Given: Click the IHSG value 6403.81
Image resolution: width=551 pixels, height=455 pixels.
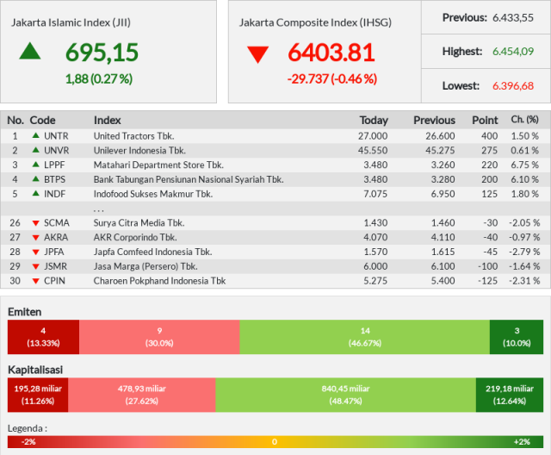Looking at the screenshot, I should tap(331, 53).
